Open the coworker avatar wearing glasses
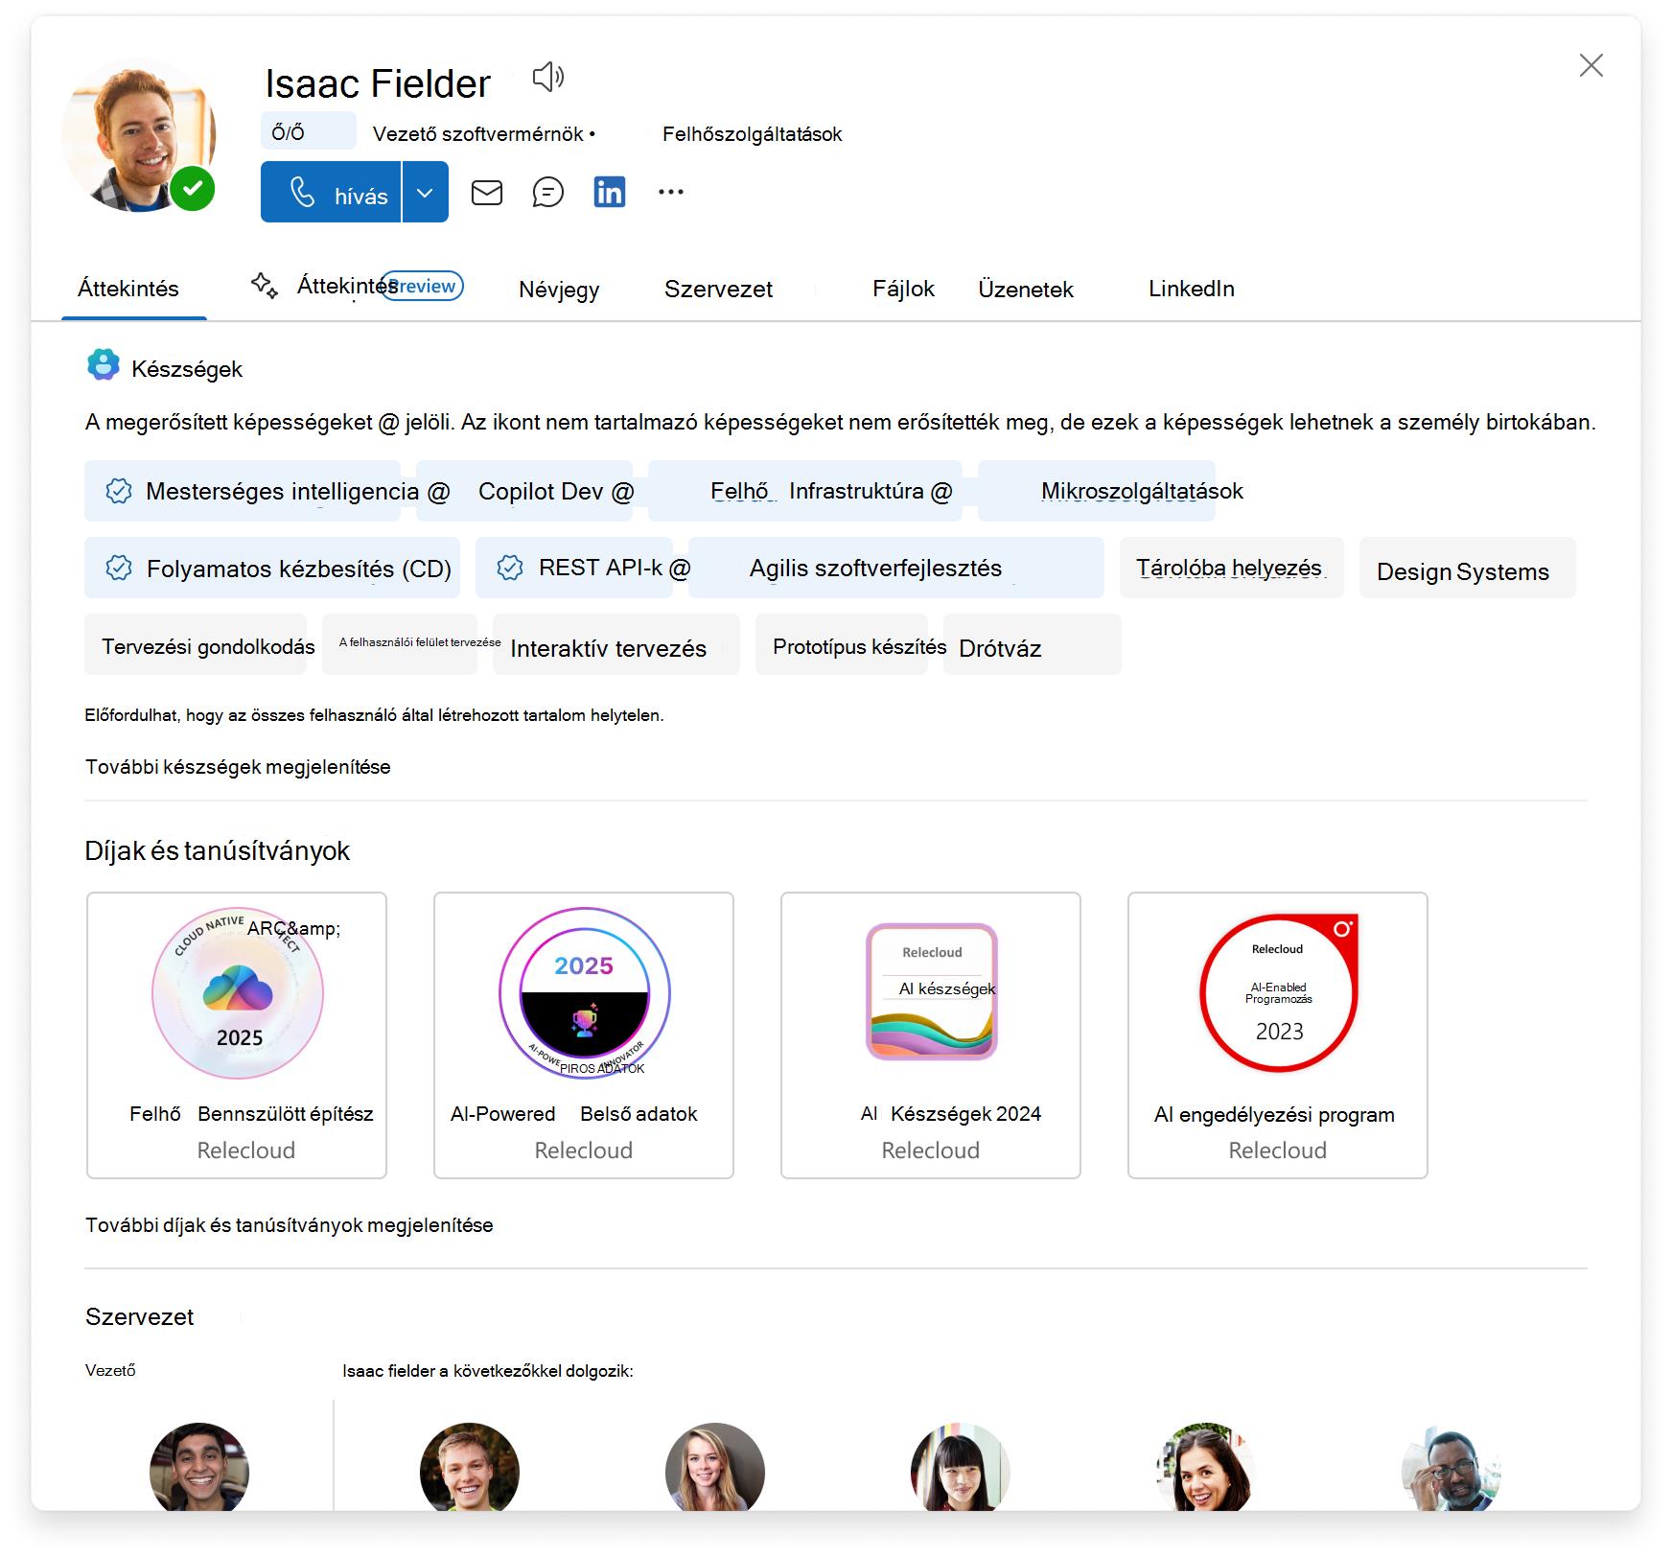 point(1451,1467)
